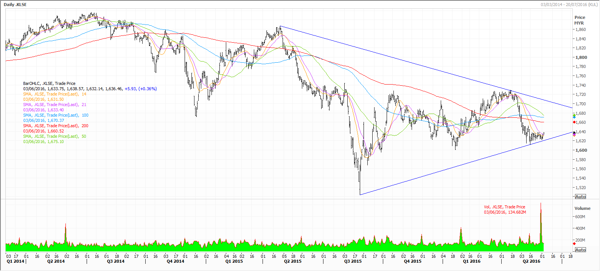Select the SMA 100 legend entry
Viewport: 600px width, 271px height.
tap(56, 115)
